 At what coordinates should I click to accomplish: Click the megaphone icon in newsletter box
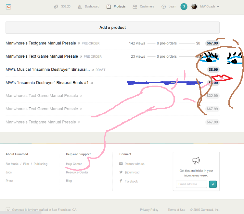tap(196, 160)
